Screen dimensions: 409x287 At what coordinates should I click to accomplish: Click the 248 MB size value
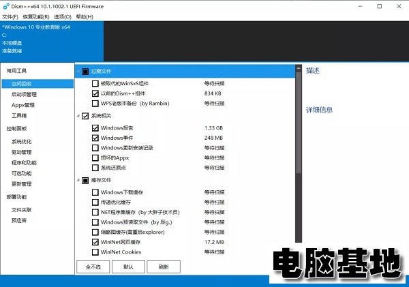pyautogui.click(x=213, y=138)
